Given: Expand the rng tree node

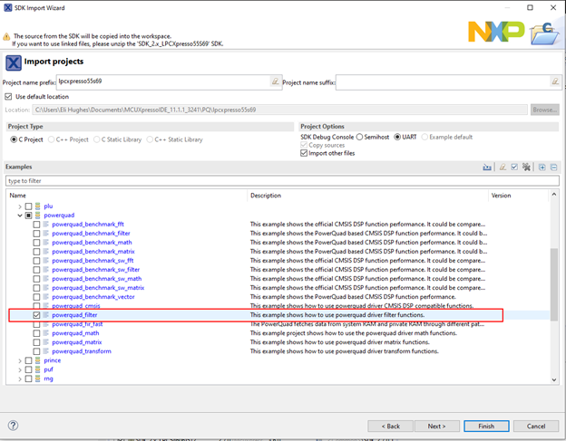Looking at the screenshot, I should [20, 379].
